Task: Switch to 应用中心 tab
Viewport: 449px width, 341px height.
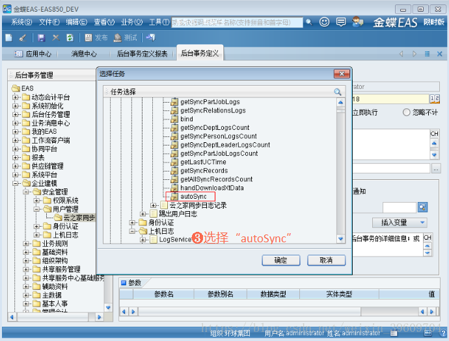Action: 33,54
